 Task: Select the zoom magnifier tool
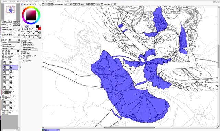25,29
